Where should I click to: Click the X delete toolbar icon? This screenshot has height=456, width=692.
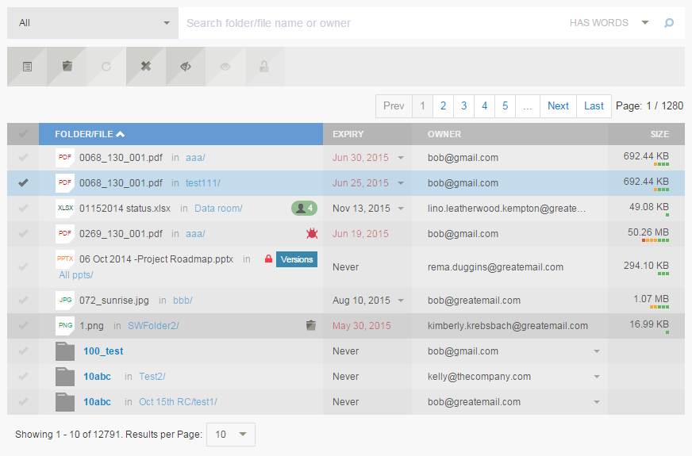pyautogui.click(x=146, y=67)
